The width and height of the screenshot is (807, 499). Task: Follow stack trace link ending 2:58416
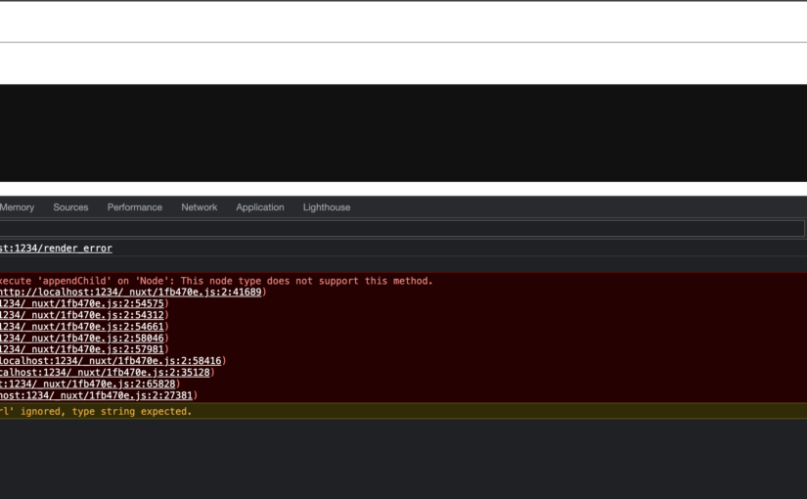click(111, 361)
